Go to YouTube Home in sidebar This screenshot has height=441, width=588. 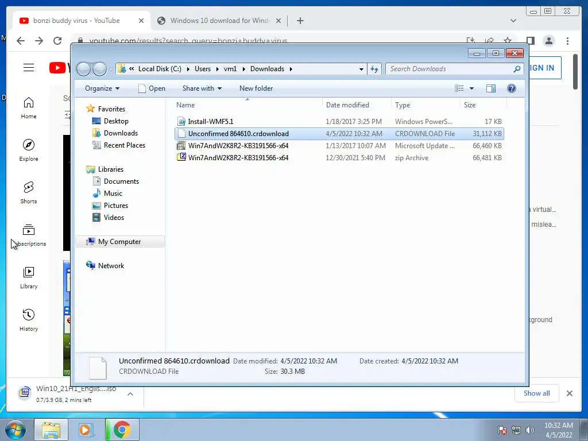[x=29, y=108]
